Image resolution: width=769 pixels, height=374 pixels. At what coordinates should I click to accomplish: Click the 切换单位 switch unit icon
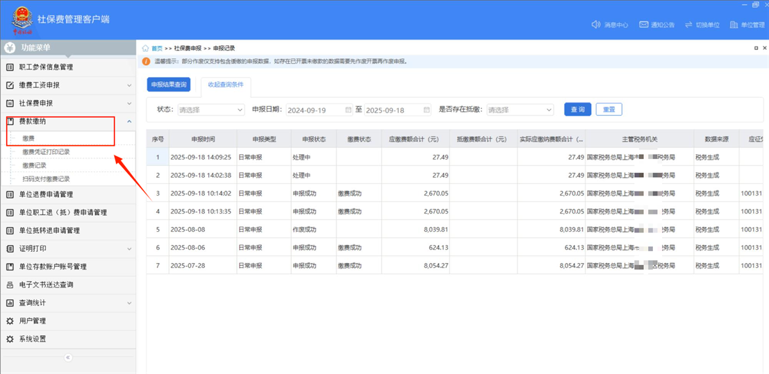pyautogui.click(x=688, y=25)
